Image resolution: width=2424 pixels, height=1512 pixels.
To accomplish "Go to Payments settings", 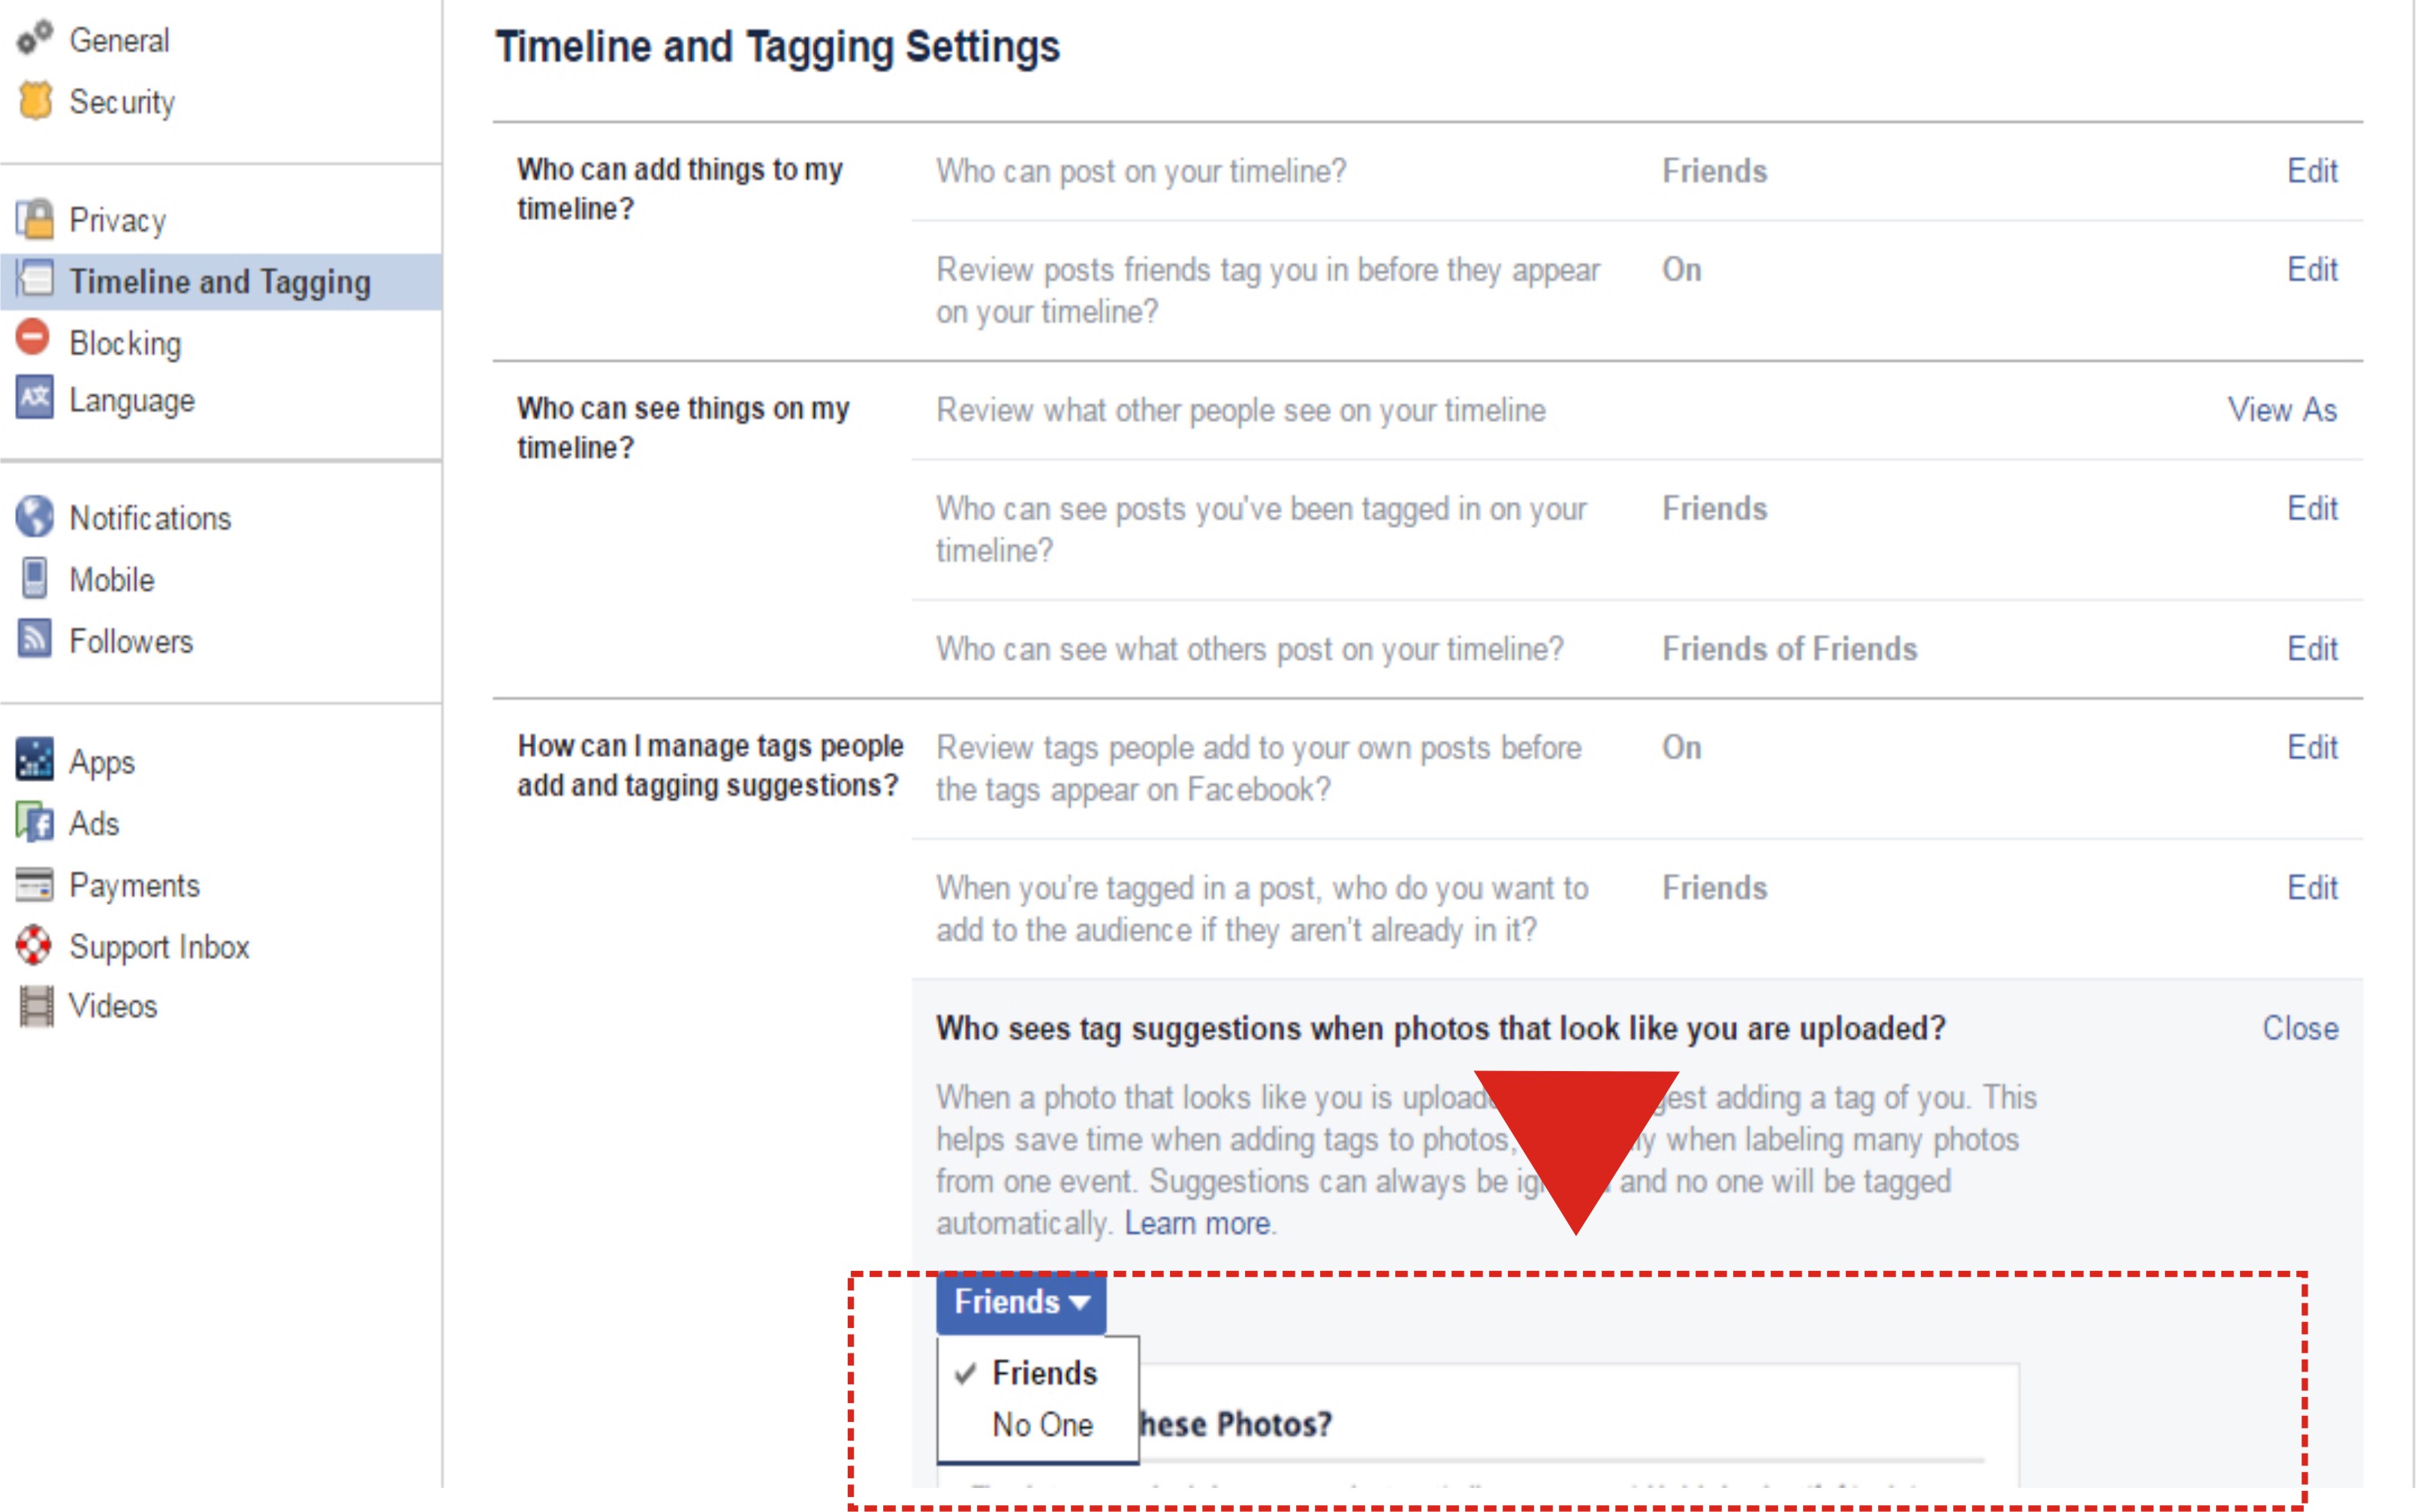I will pos(133,885).
